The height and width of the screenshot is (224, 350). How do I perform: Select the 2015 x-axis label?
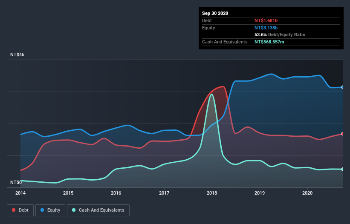68,193
